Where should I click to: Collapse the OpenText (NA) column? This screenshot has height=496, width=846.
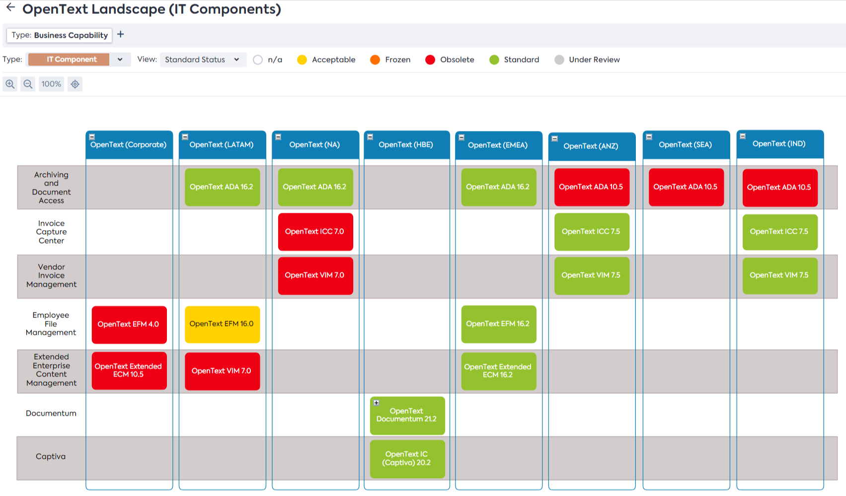278,137
